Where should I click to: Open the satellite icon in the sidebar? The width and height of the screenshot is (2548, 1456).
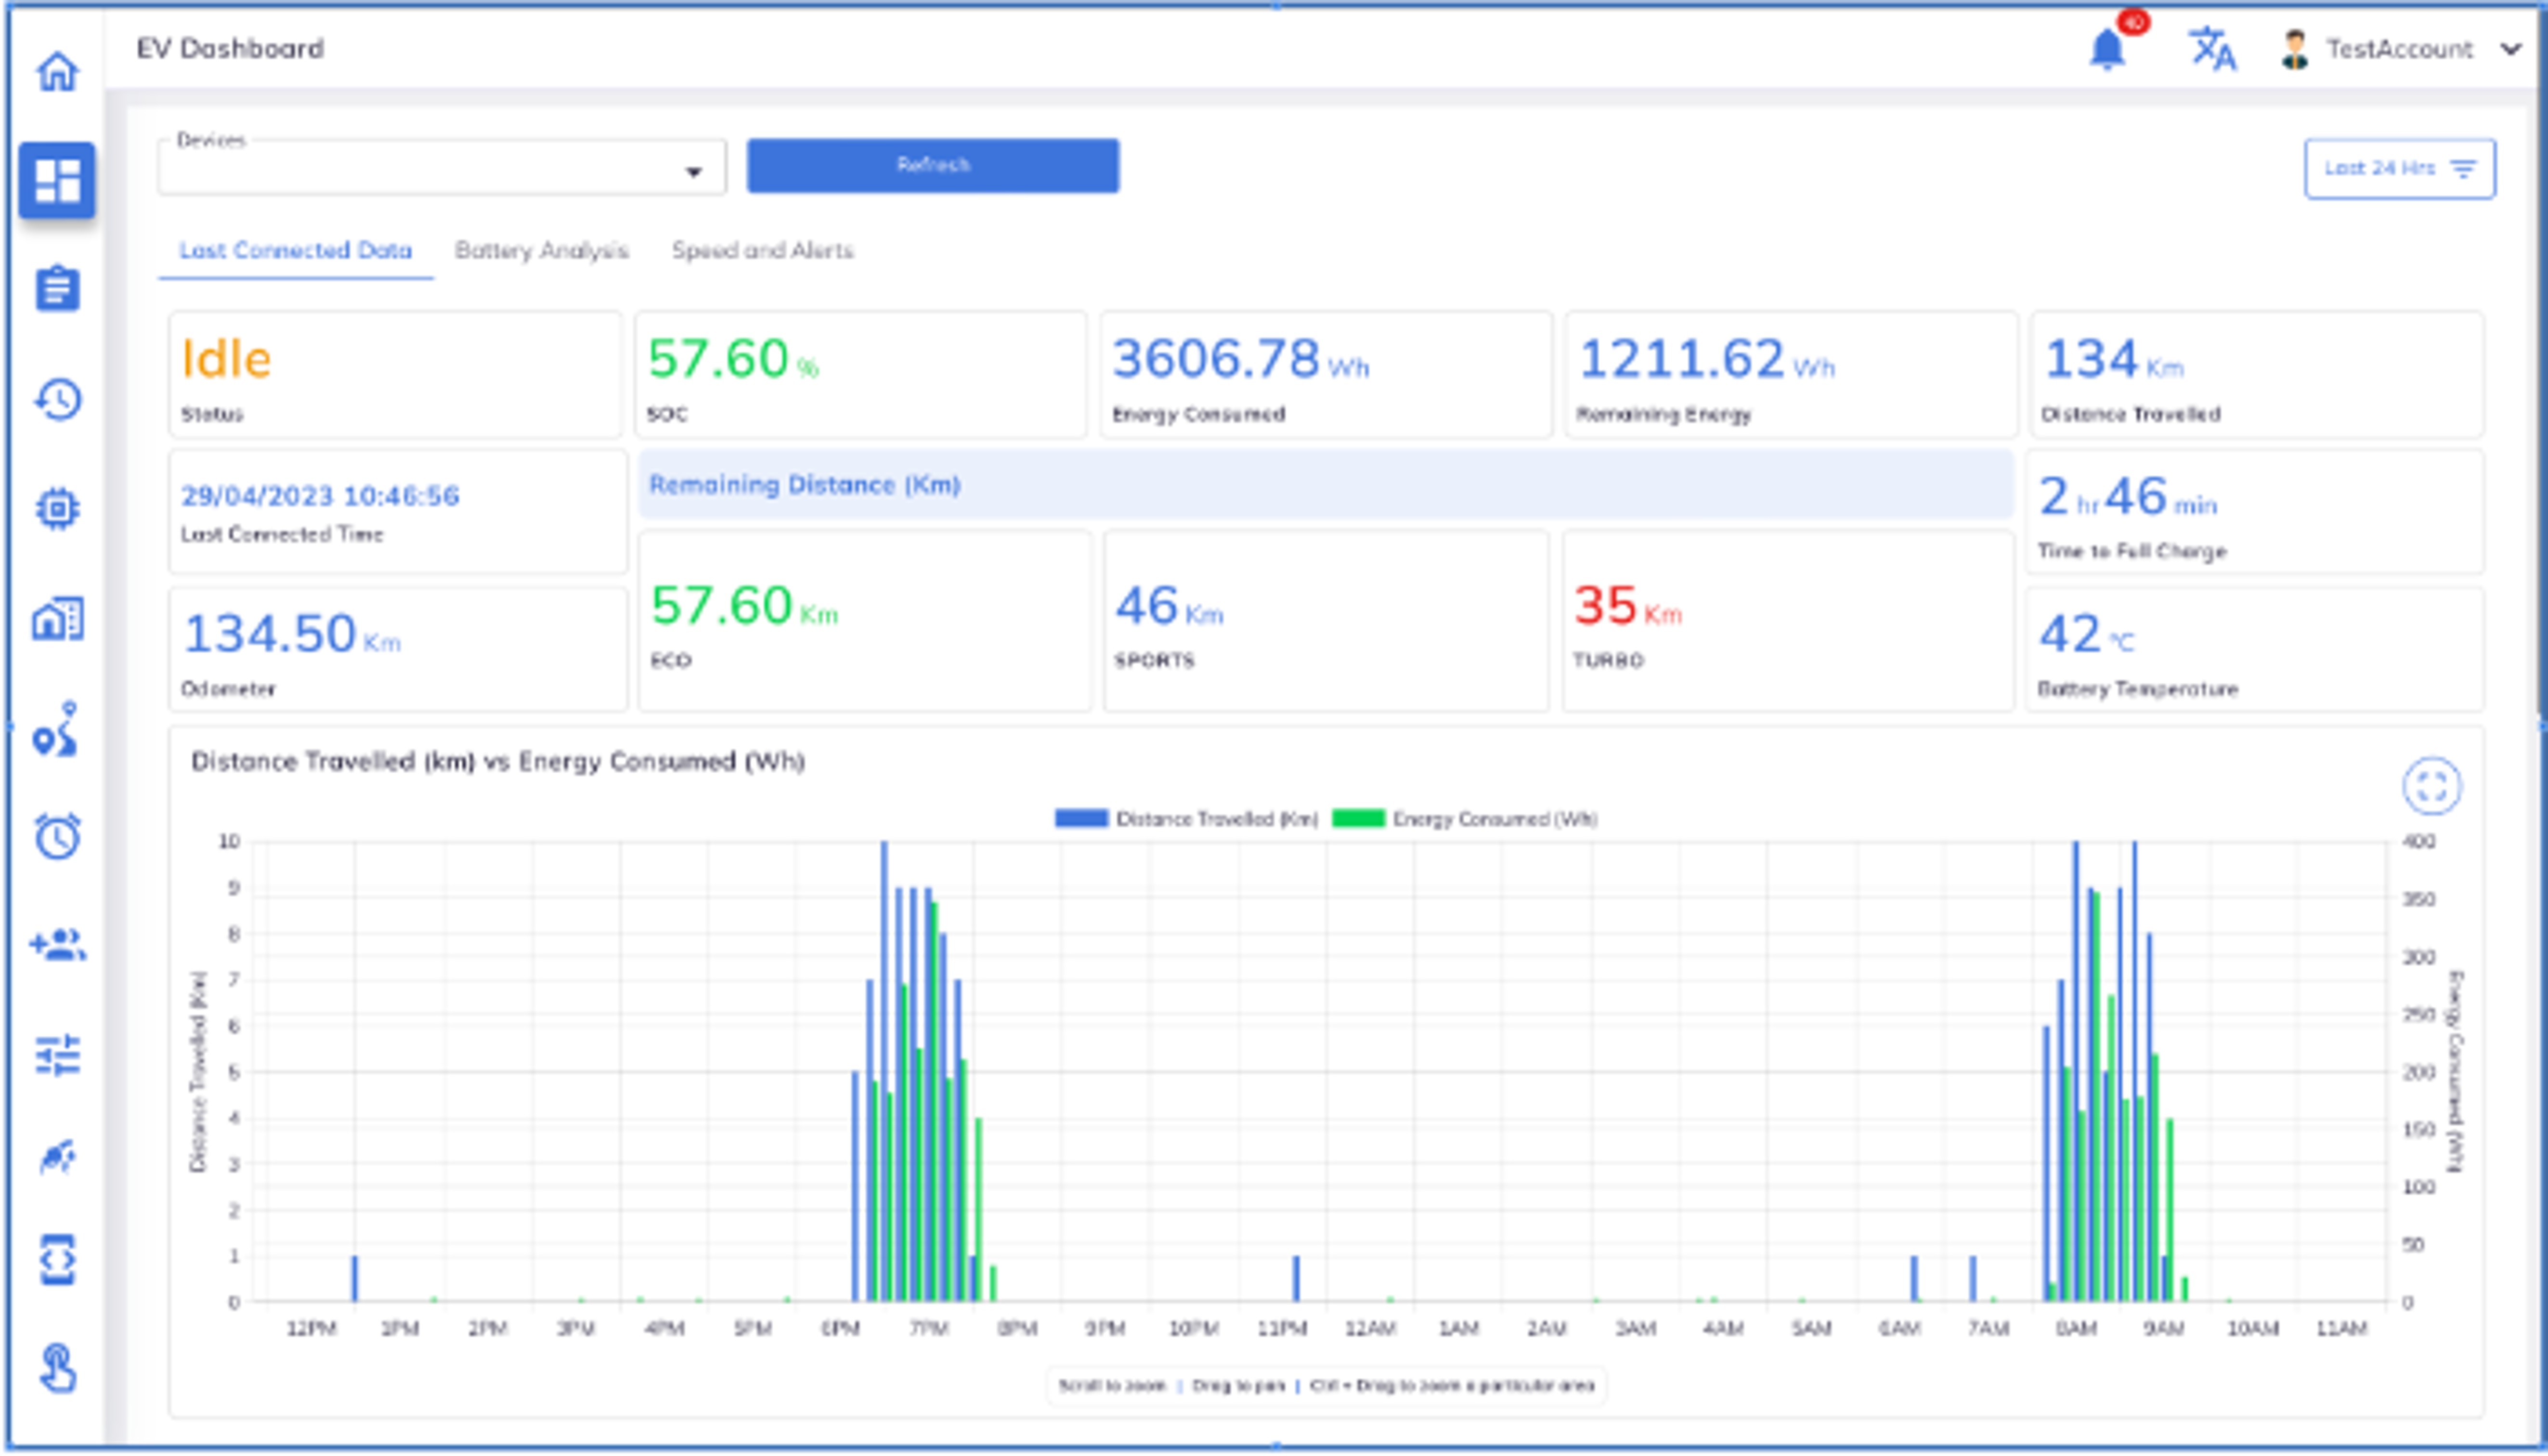click(57, 1157)
